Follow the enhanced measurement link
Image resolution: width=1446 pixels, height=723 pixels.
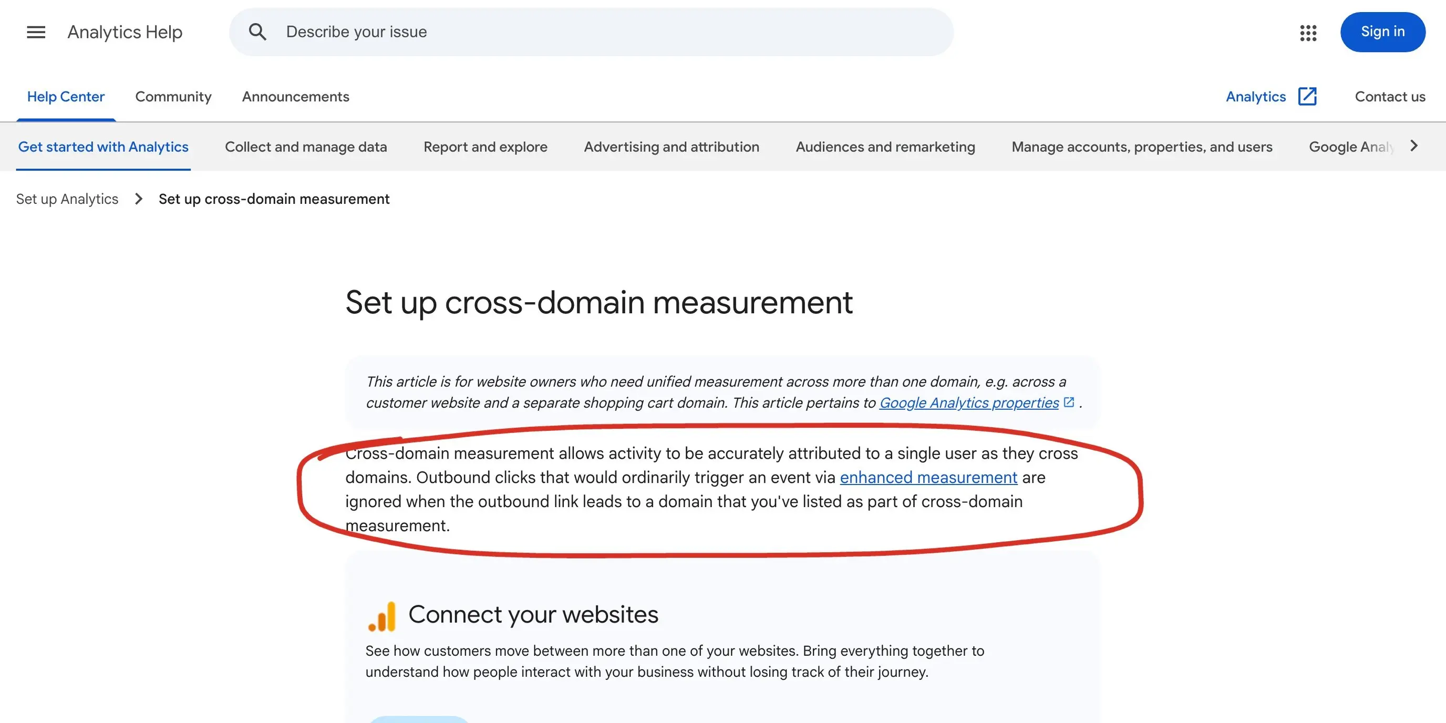coord(928,477)
